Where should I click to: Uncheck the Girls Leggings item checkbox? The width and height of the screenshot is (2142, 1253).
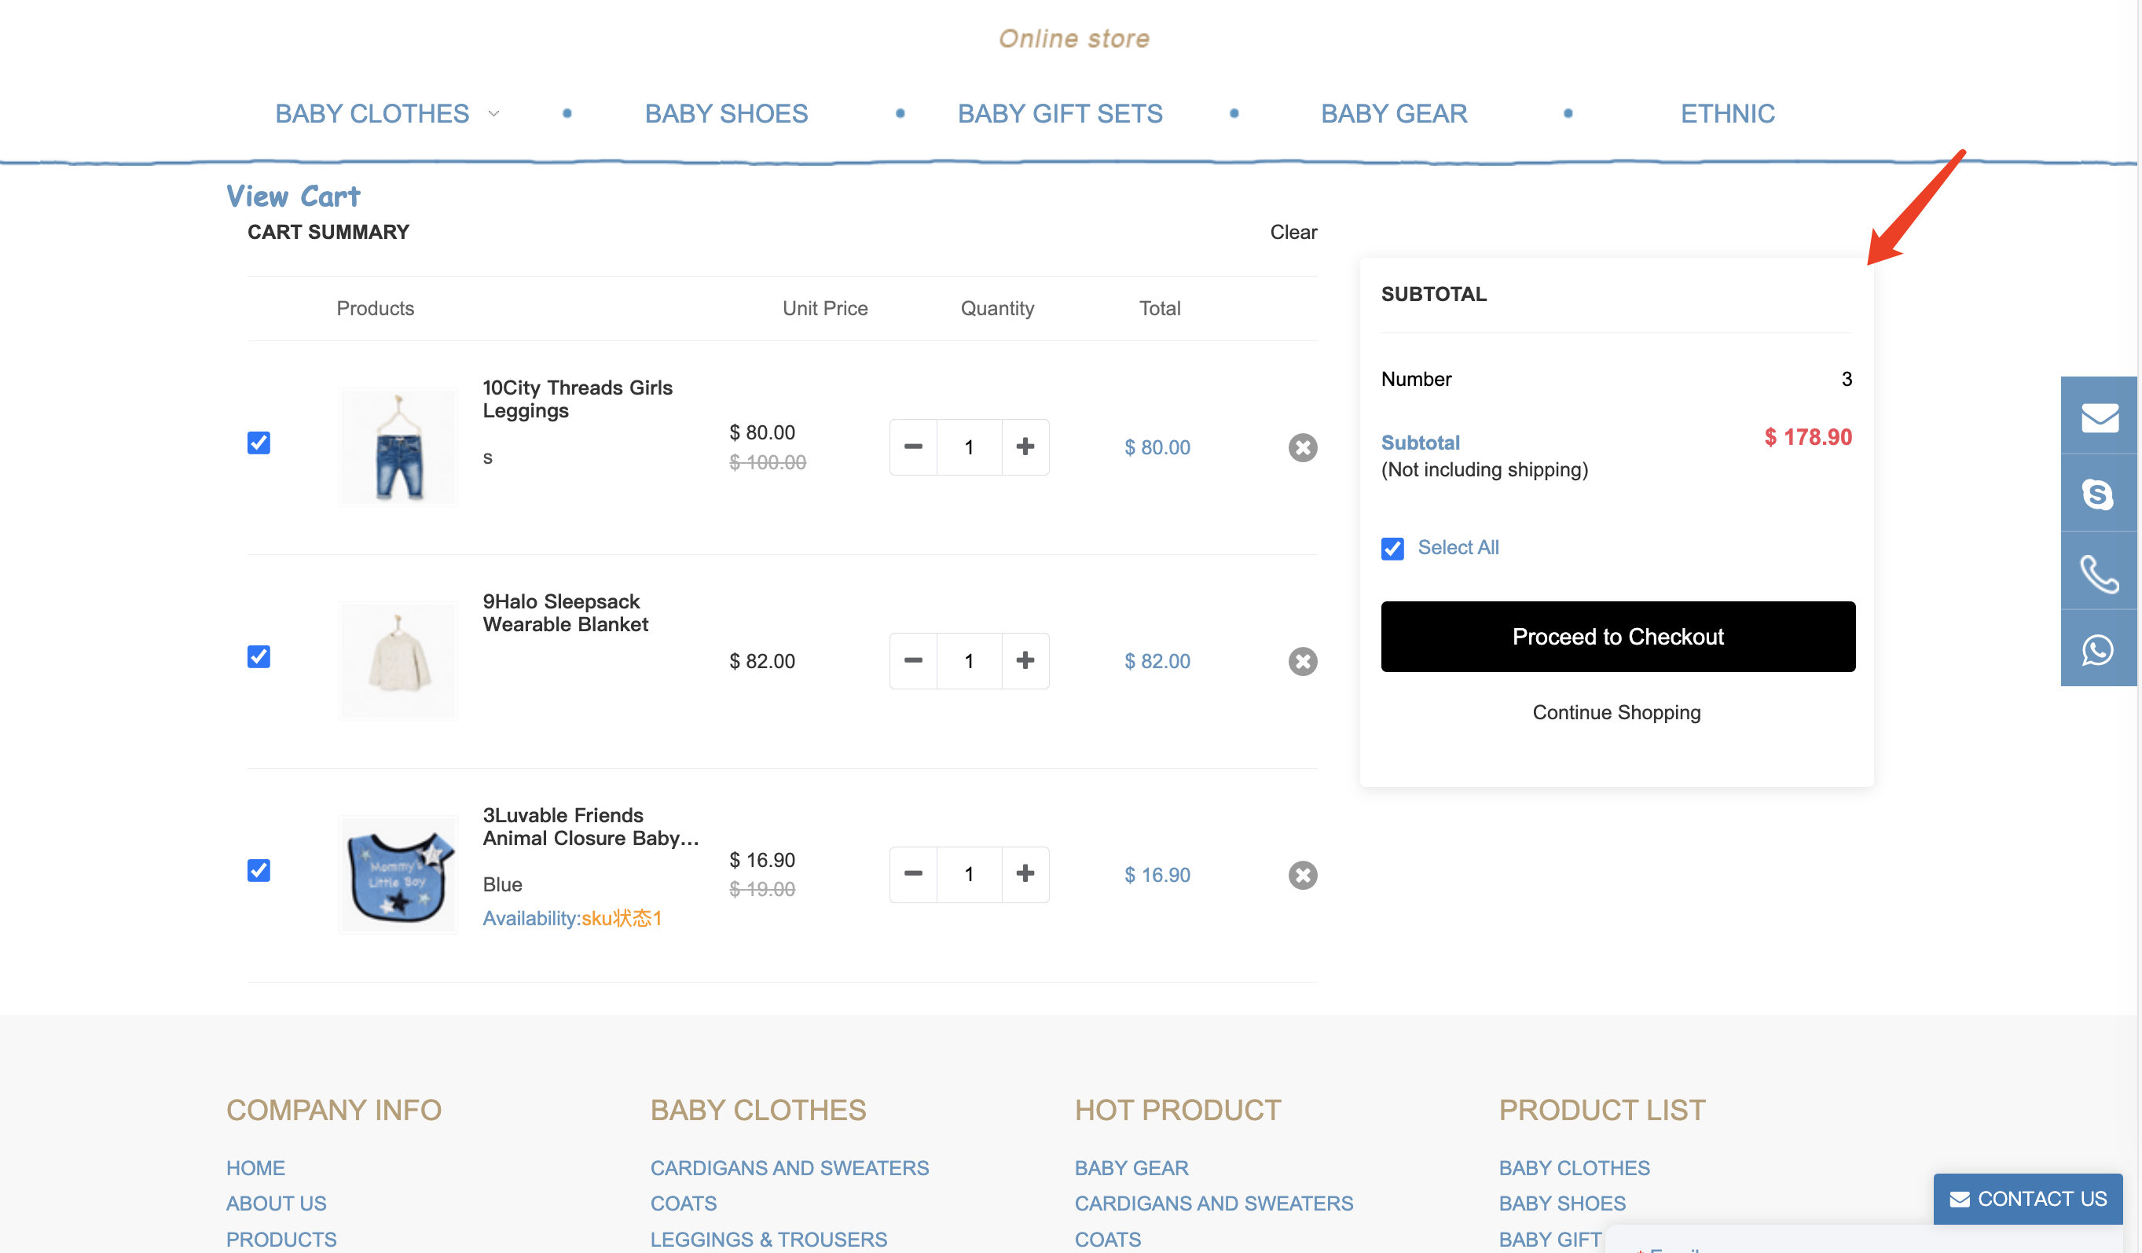point(259,443)
